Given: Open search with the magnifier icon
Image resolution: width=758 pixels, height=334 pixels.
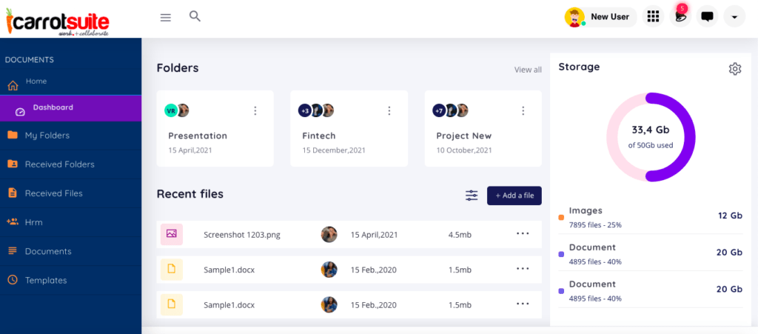Looking at the screenshot, I should 195,16.
